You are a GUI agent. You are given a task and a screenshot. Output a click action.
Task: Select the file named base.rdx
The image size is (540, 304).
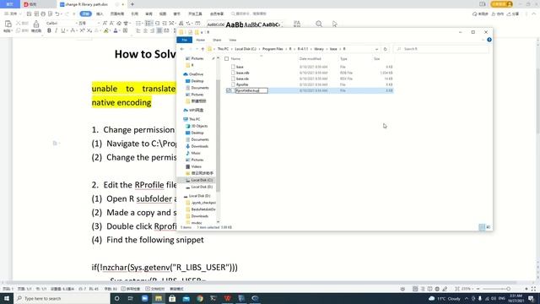pos(242,79)
